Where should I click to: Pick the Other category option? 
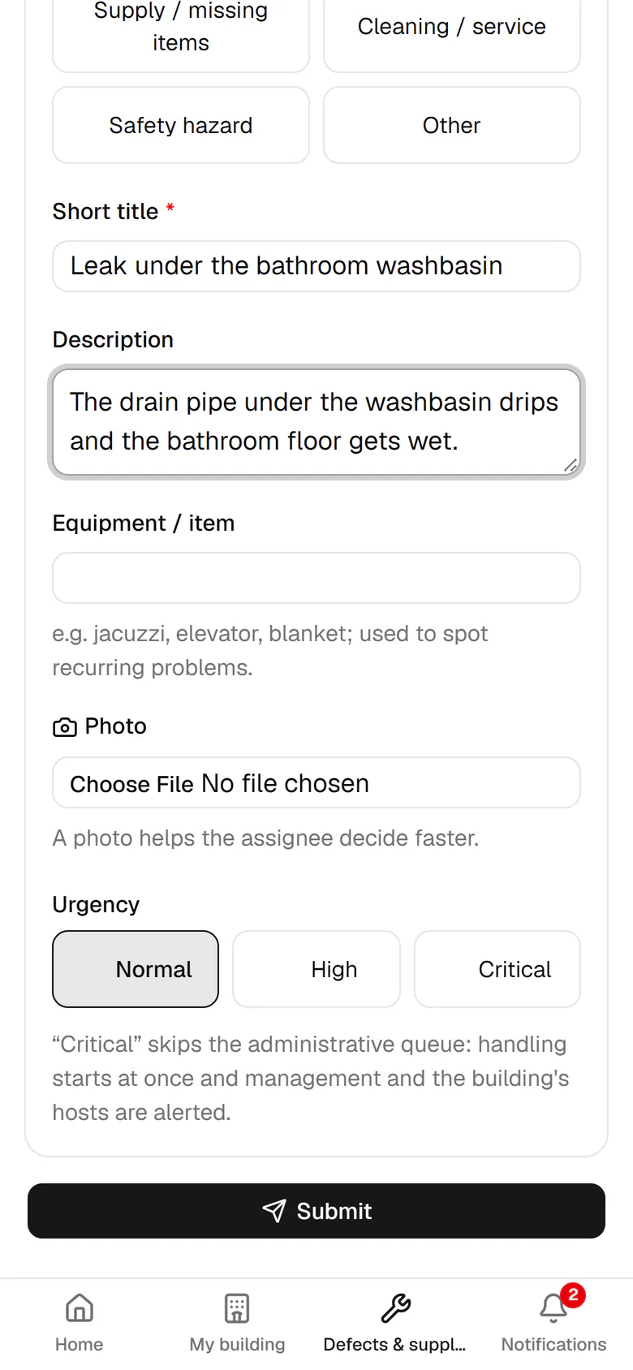click(452, 125)
